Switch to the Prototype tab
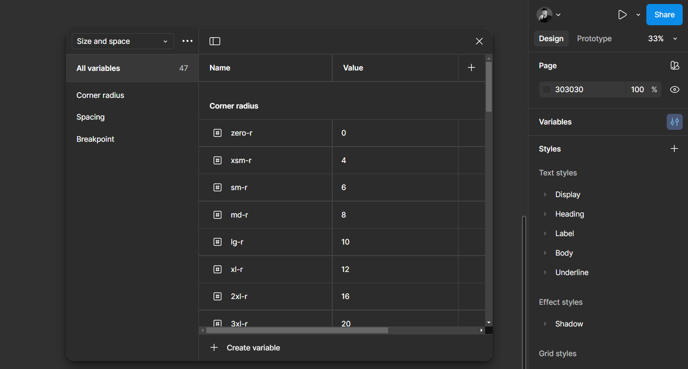 tap(594, 39)
